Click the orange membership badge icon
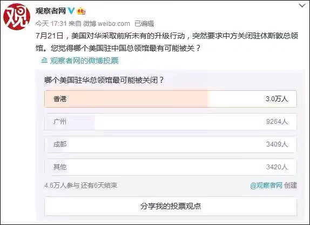This screenshot has height=225, width=310. [x=81, y=11]
